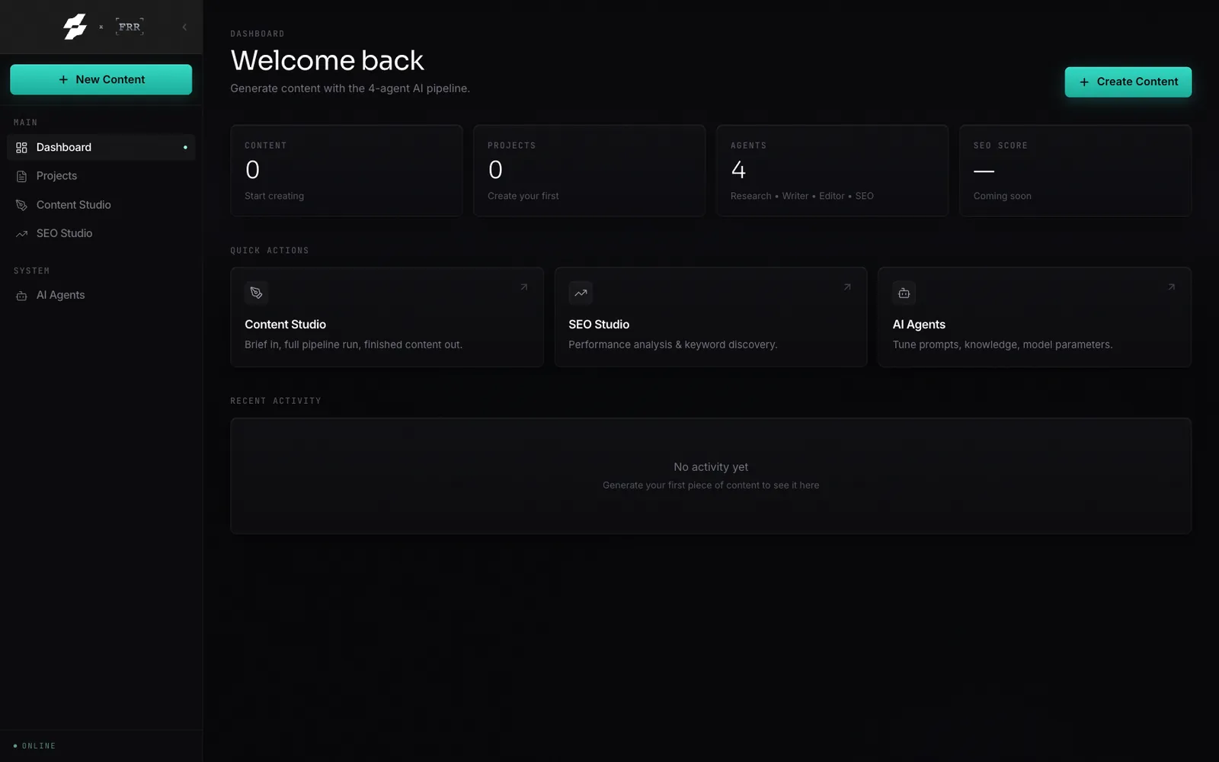Viewport: 1219px width, 762px height.
Task: Click the 'Welcome back' heading
Action: [x=327, y=60]
